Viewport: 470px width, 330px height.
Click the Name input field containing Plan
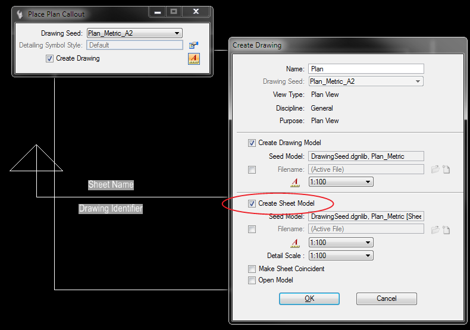click(x=366, y=69)
